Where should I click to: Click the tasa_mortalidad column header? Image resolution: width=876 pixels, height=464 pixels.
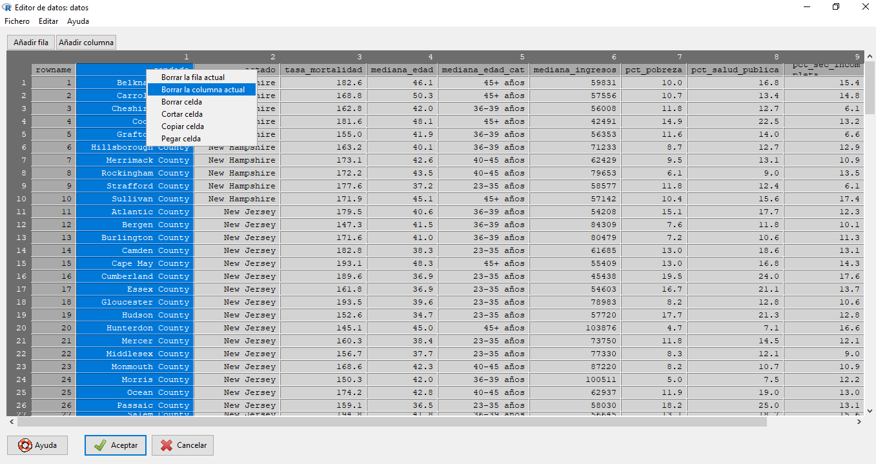point(323,70)
